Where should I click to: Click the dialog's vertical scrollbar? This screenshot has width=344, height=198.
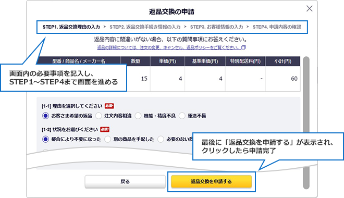[x=306, y=123]
